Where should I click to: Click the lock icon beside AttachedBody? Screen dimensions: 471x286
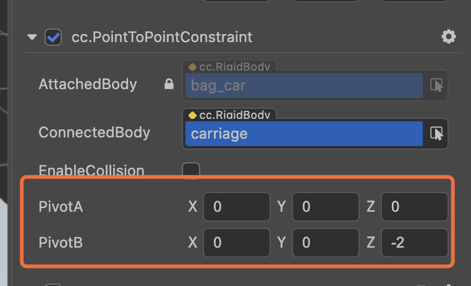[169, 85]
